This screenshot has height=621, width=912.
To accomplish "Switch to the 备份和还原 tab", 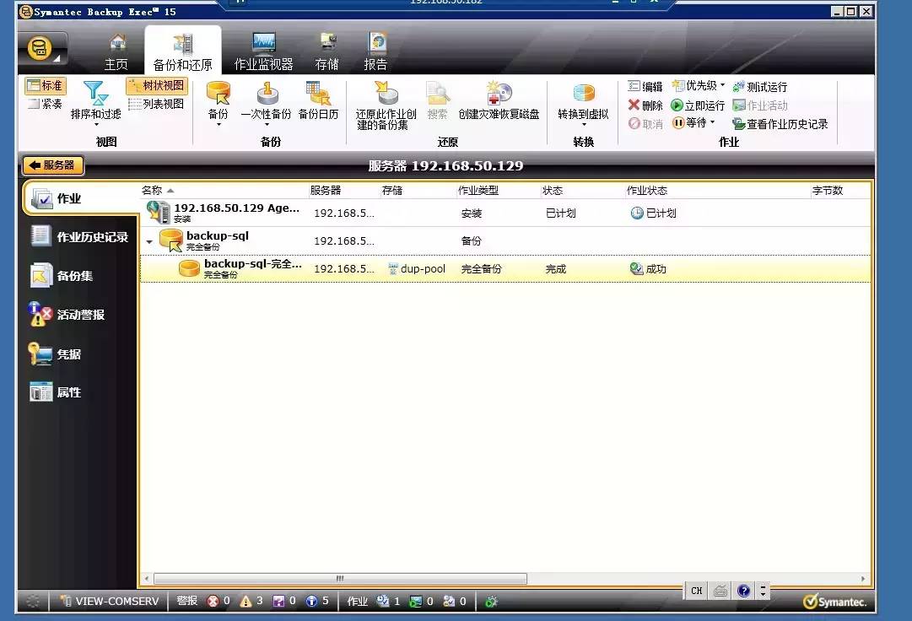I will 182,51.
